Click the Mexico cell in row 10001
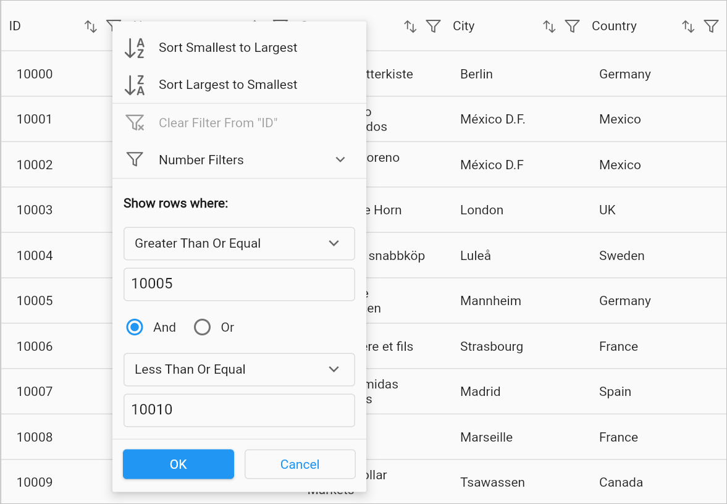 pos(620,120)
